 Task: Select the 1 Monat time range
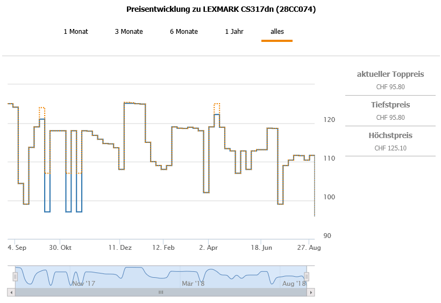(x=75, y=32)
